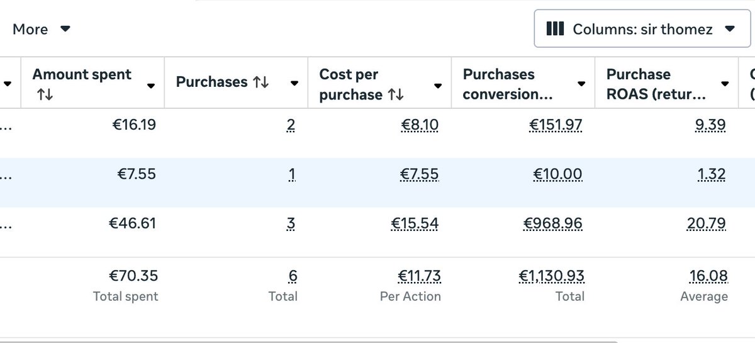Viewport: 755px width, 343px height.
Task: Open the More dropdown menu
Action: coord(42,29)
